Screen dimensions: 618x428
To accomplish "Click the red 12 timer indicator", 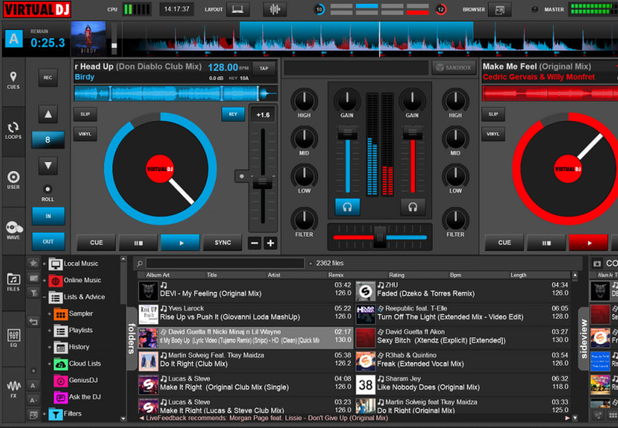I will 441,10.
